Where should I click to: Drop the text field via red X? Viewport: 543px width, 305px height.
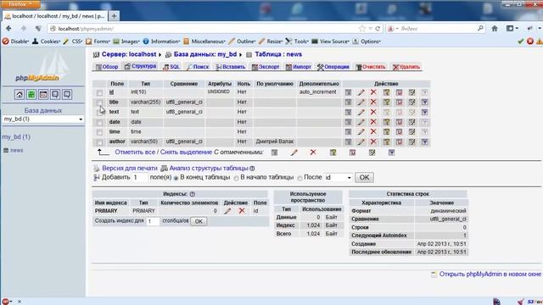point(373,112)
